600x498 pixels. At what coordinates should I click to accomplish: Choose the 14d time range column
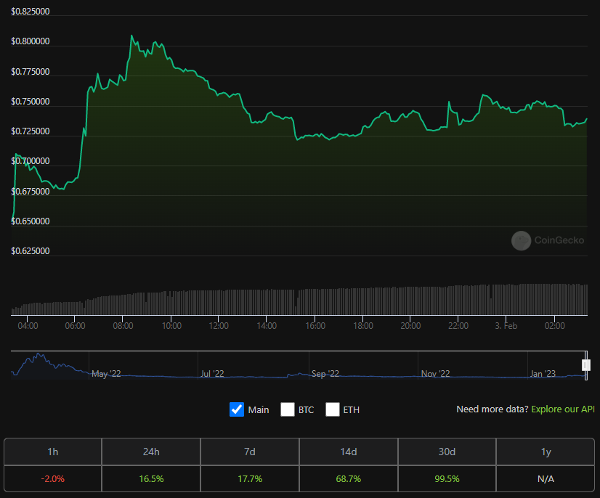[x=349, y=452]
